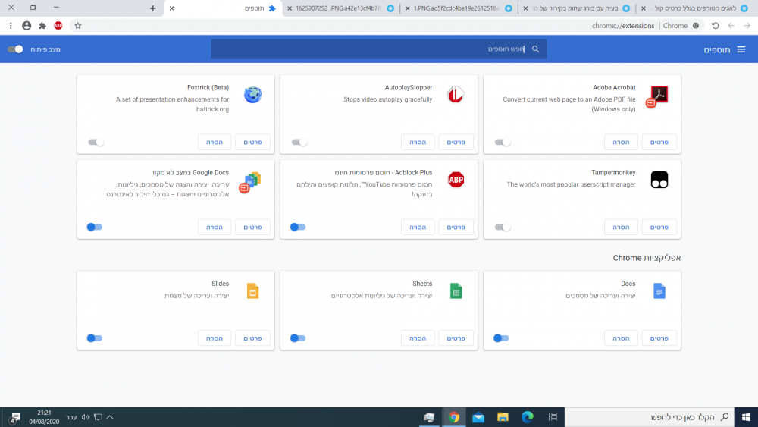The height and width of the screenshot is (427, 758).
Task: Reload the page
Action: [x=716, y=26]
